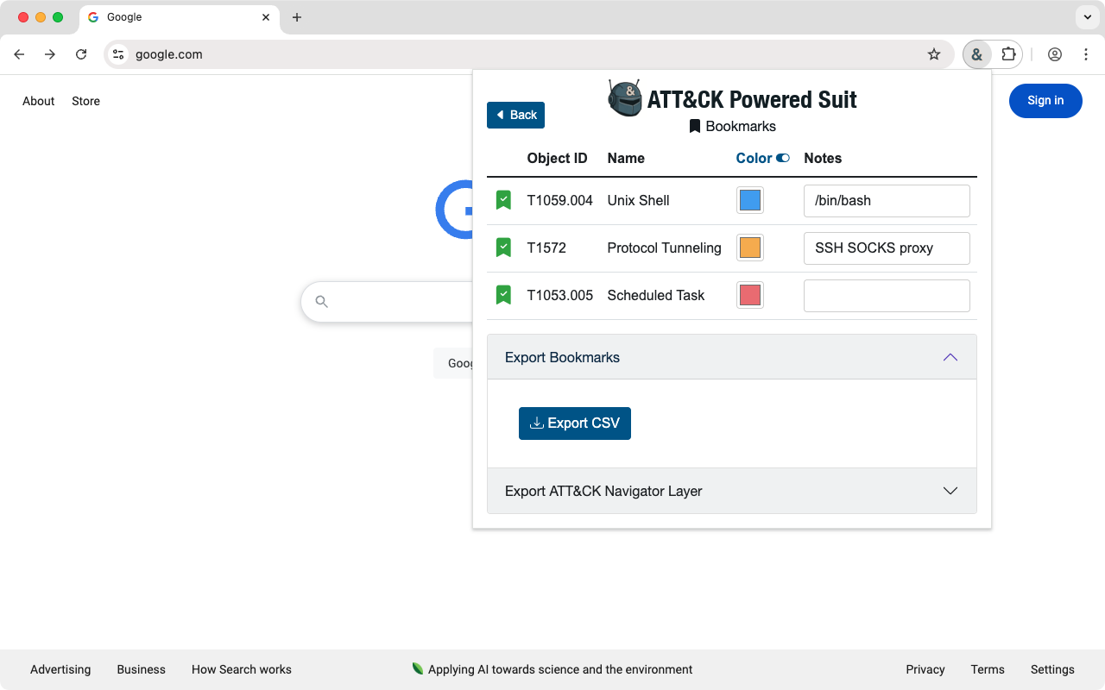Change the red color for Scheduled Task
The image size is (1105, 690).
750,295
